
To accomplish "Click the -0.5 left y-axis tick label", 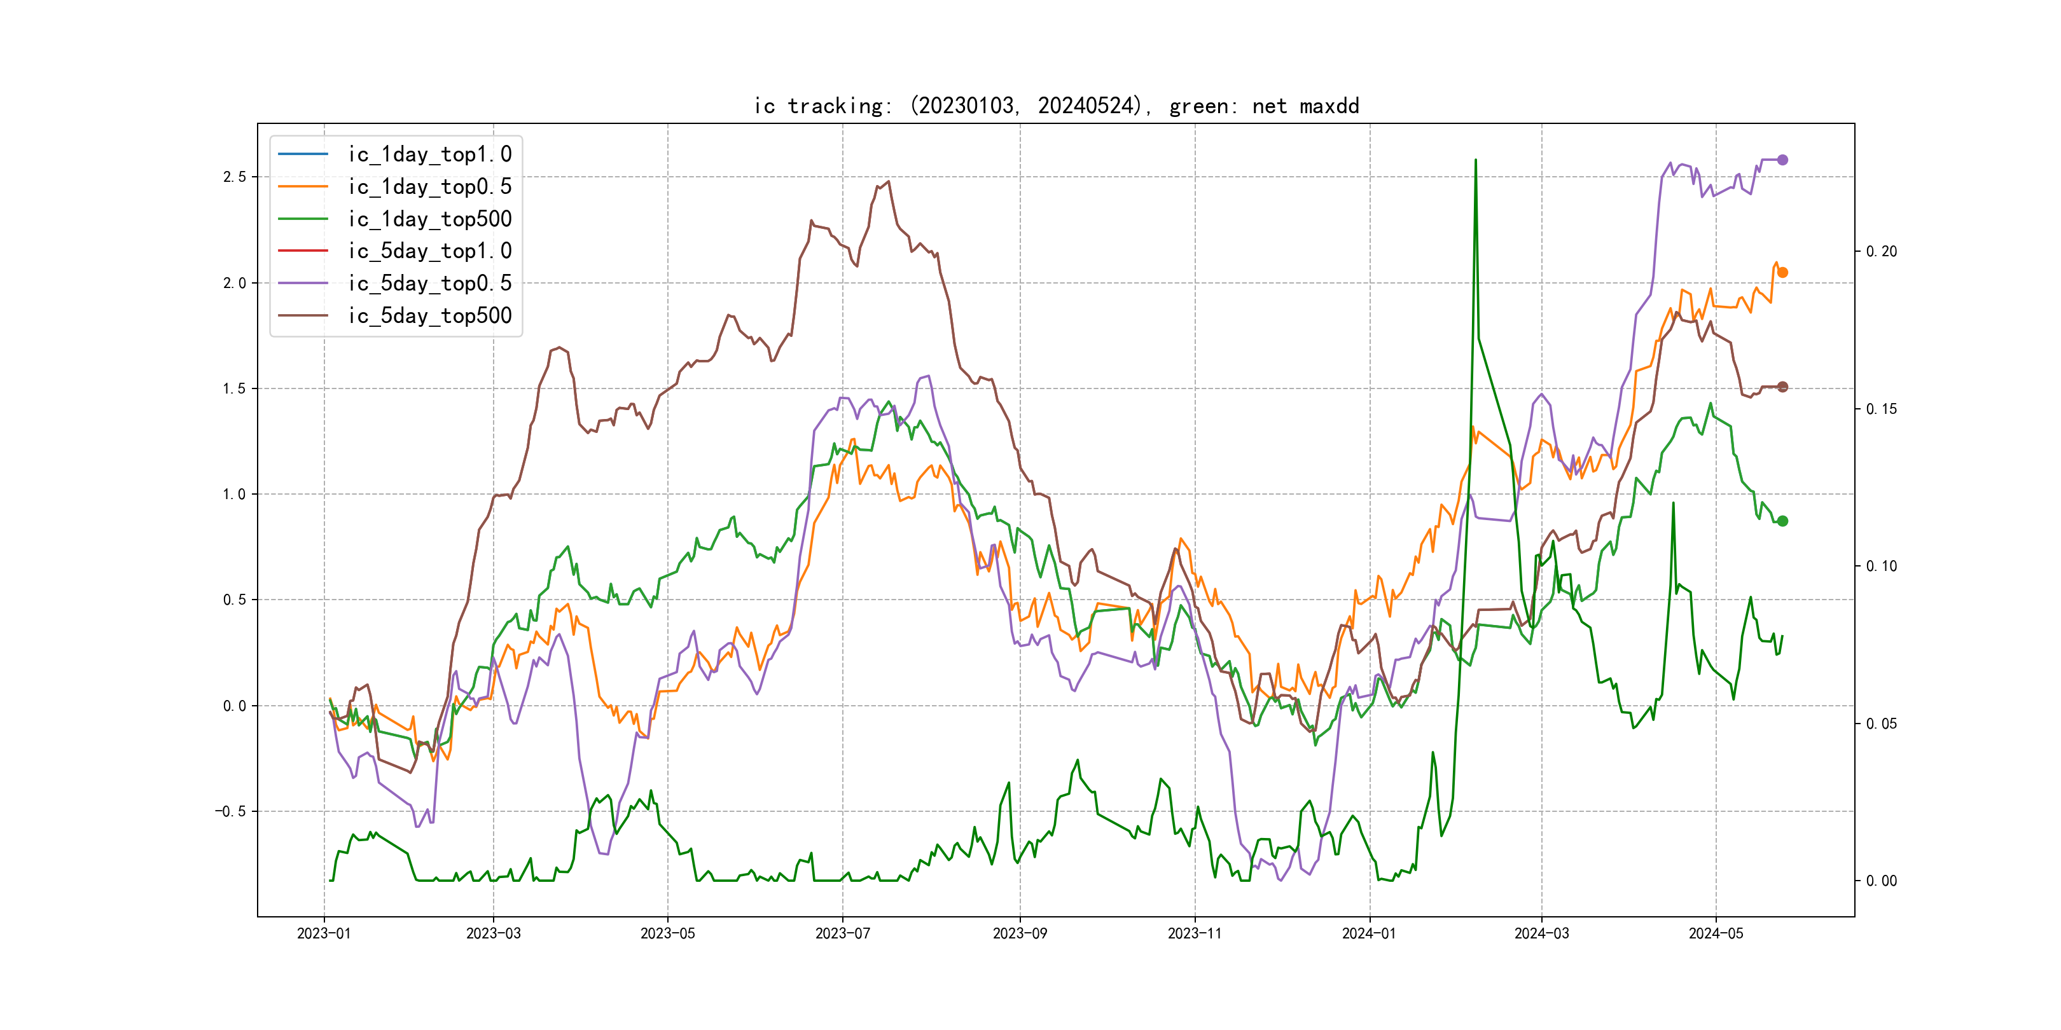I will (230, 811).
